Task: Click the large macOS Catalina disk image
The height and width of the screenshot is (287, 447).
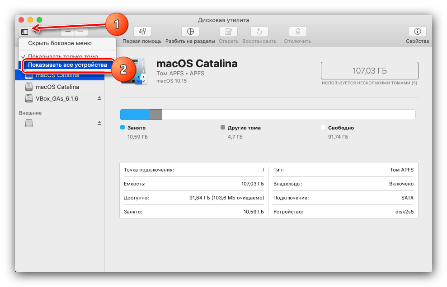Action: [134, 71]
